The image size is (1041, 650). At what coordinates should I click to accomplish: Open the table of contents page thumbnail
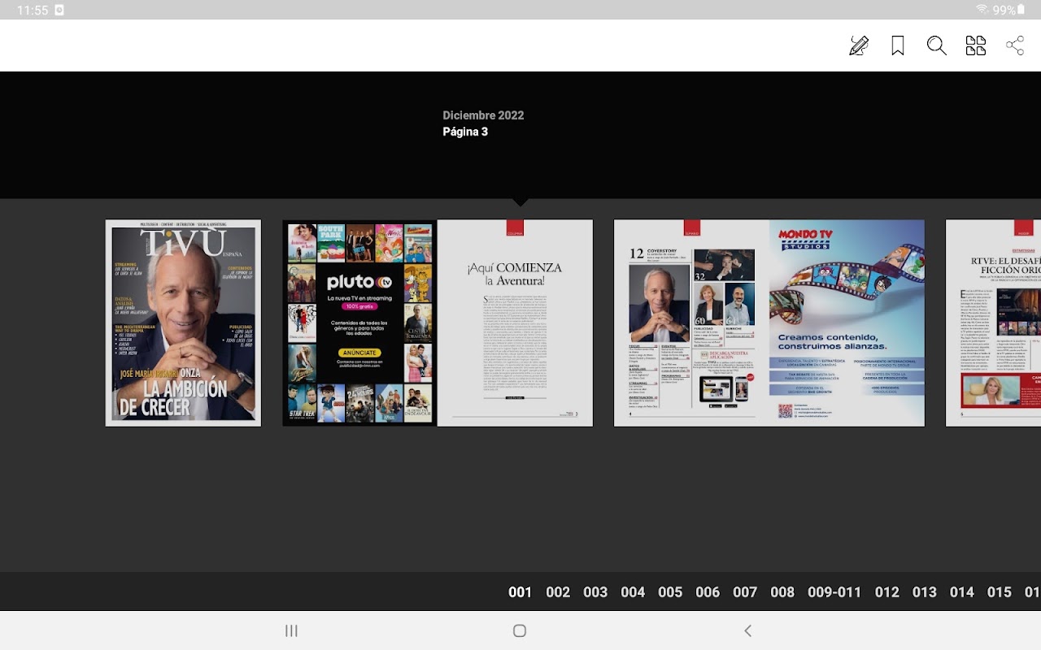click(x=691, y=323)
